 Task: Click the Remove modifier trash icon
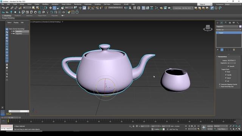(x=234, y=50)
